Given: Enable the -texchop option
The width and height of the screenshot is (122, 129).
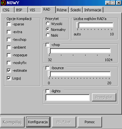Looking at the screenshot, I should click(9, 40).
